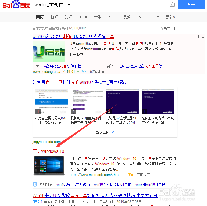Switch to the 图片 tab
Image resolution: width=207 pixels, height=206 pixels.
pos(112,17)
